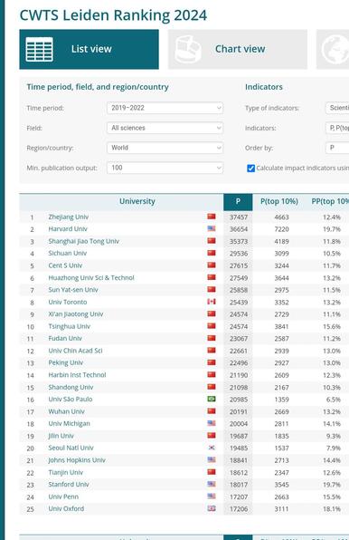Open Univ Michigan link
The width and height of the screenshot is (349, 540).
pyautogui.click(x=69, y=424)
